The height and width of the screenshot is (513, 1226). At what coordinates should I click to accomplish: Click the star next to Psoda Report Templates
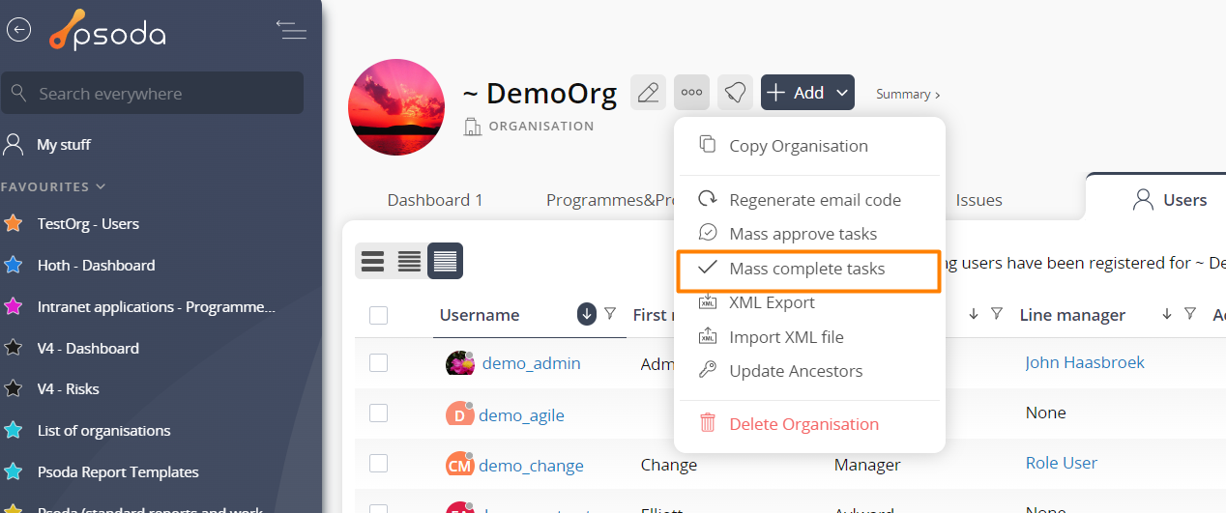(x=14, y=472)
